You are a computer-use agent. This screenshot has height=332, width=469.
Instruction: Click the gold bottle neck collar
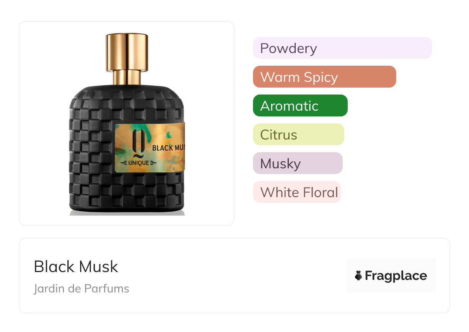point(127,78)
